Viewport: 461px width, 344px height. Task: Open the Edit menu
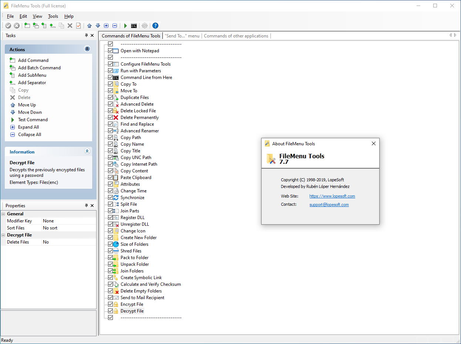click(x=23, y=16)
